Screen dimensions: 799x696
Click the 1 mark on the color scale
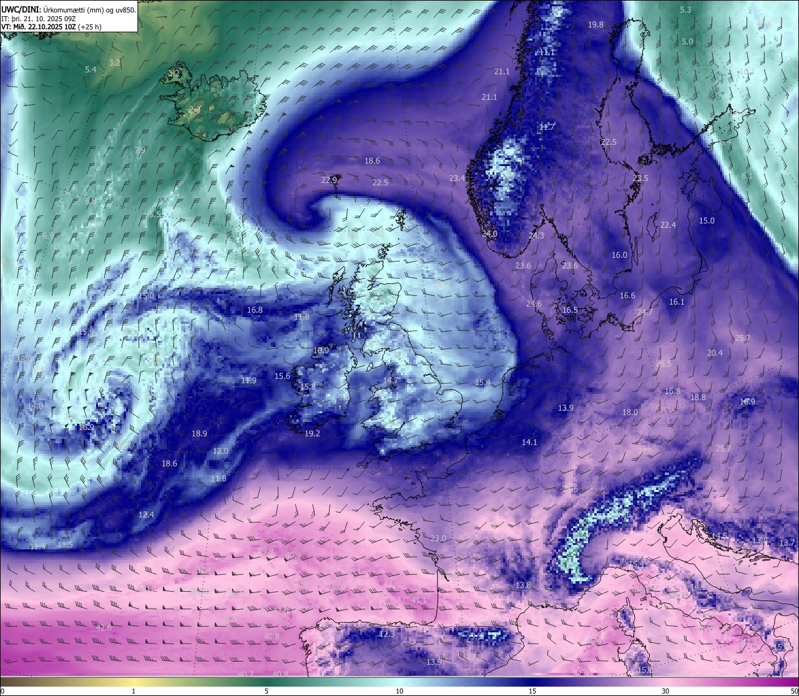tap(134, 691)
